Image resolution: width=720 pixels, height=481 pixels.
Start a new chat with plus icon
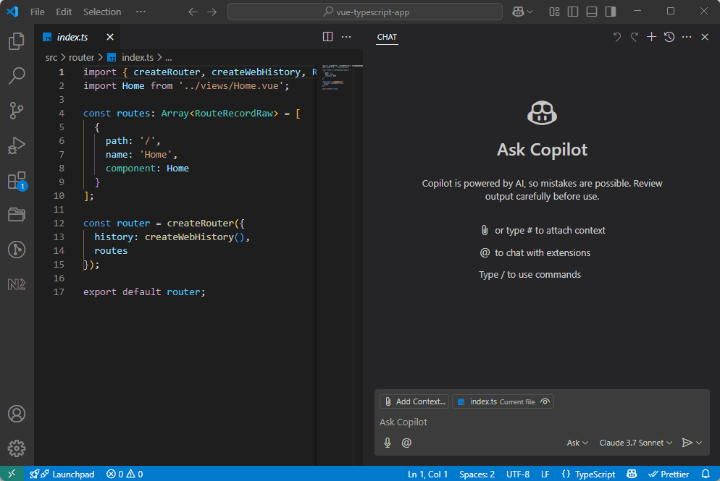click(651, 37)
